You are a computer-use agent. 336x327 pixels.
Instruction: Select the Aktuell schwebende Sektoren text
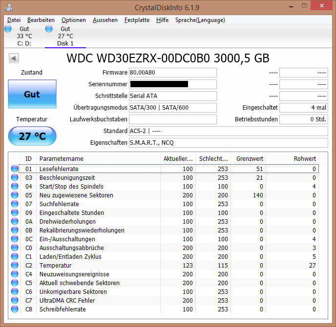pos(80,283)
